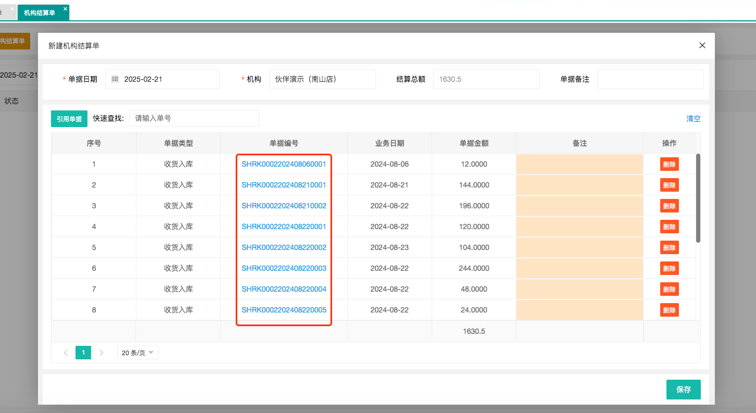This screenshot has height=413, width=756.
Task: Click the table vertical scrollbar
Action: [x=698, y=198]
